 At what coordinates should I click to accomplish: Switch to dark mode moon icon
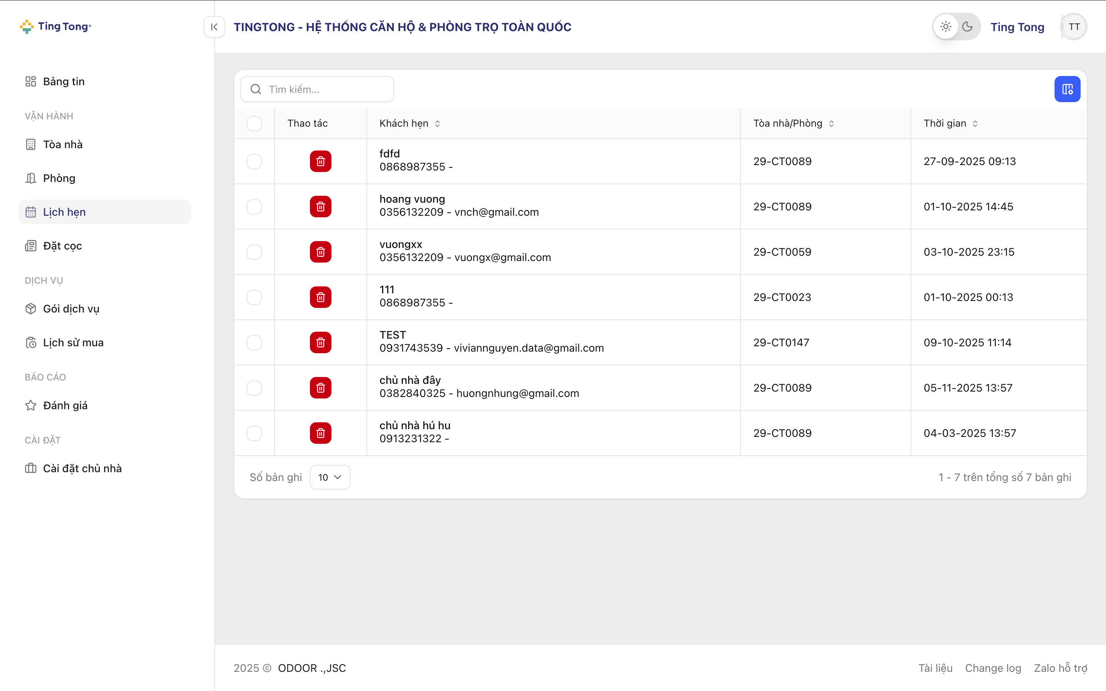point(967,27)
